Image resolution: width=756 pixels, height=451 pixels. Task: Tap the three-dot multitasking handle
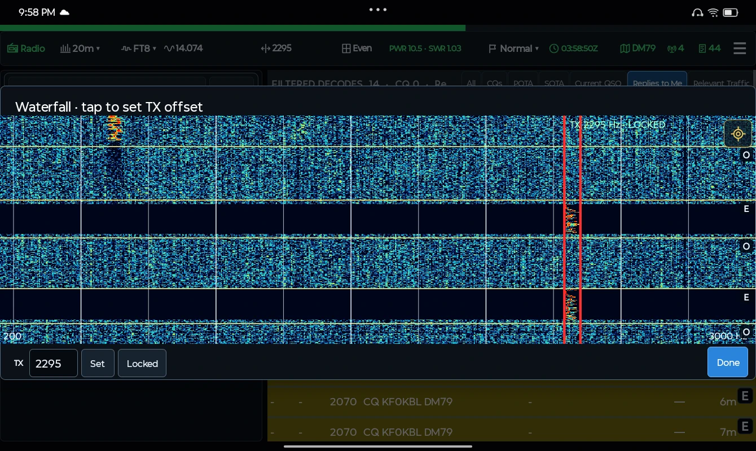tap(378, 10)
